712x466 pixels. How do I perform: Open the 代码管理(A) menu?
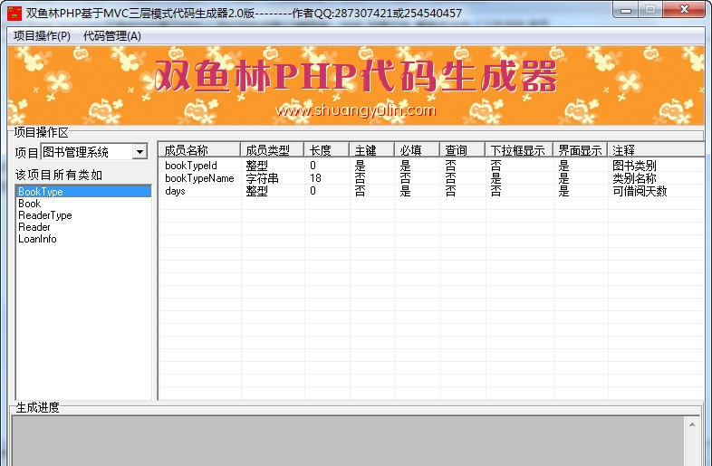coord(112,36)
